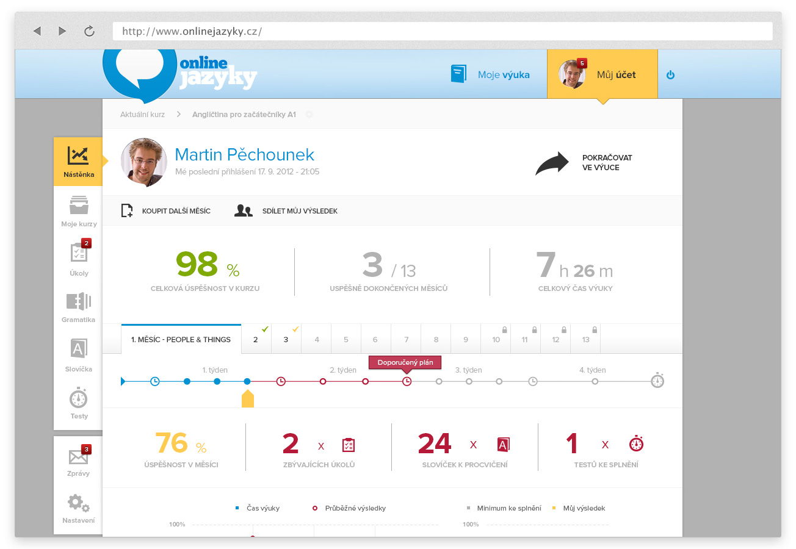Click the browser address bar

(x=442, y=31)
